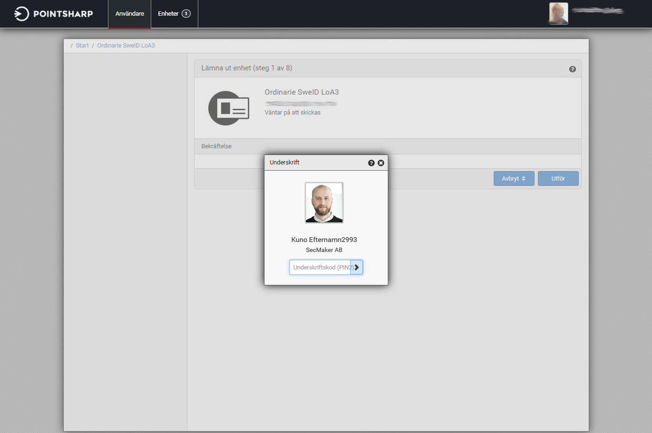The height and width of the screenshot is (433, 652).
Task: Open the Användare tab
Action: [x=129, y=14]
